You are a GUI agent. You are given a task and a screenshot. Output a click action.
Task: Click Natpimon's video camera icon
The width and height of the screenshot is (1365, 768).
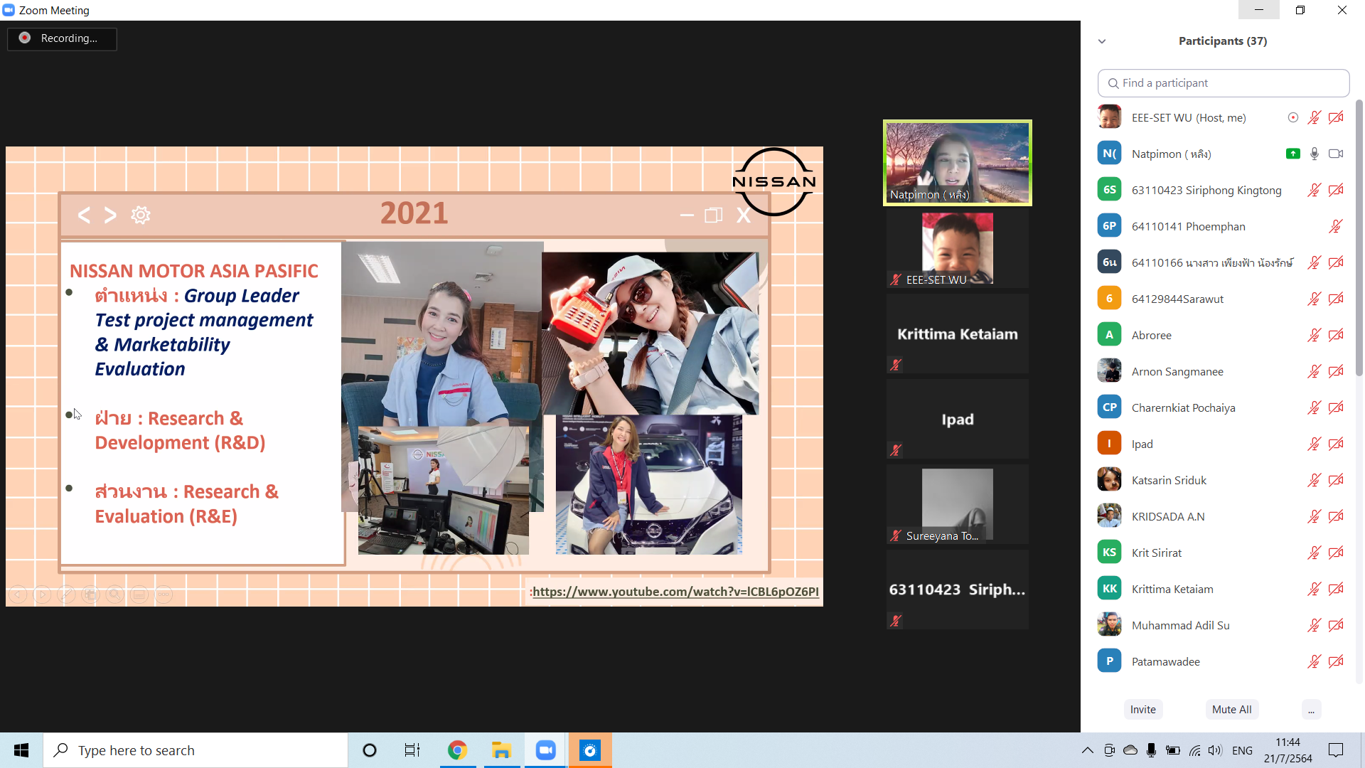(1336, 154)
